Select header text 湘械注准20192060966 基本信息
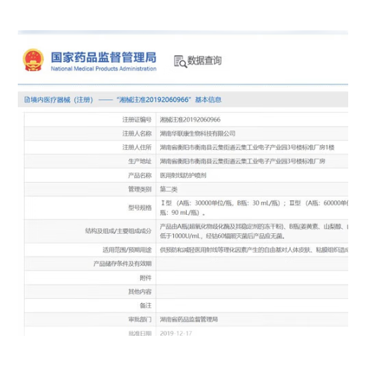Viewport: 366px width, 366px height. [x=169, y=100]
